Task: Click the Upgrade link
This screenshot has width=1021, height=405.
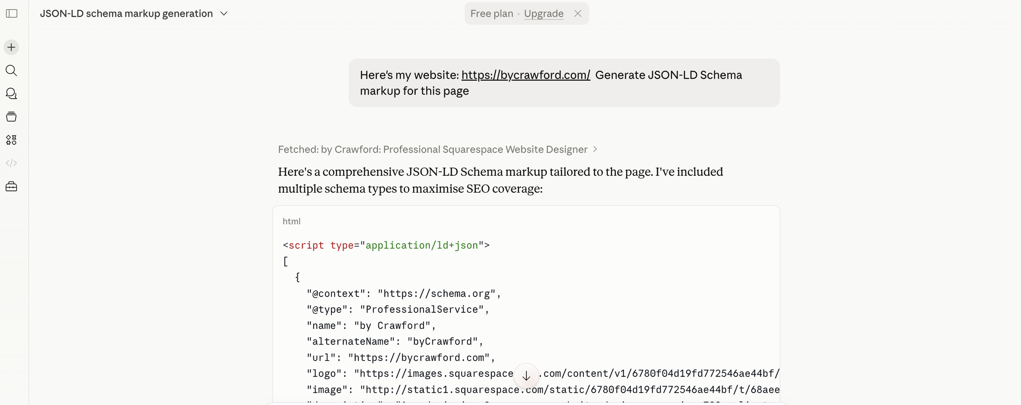Action: coord(544,13)
